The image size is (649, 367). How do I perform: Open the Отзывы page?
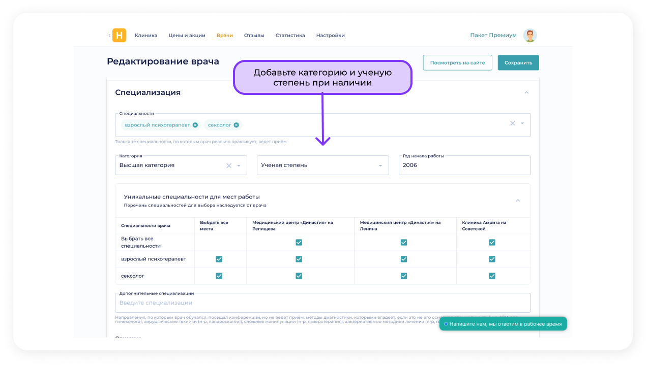pos(254,36)
